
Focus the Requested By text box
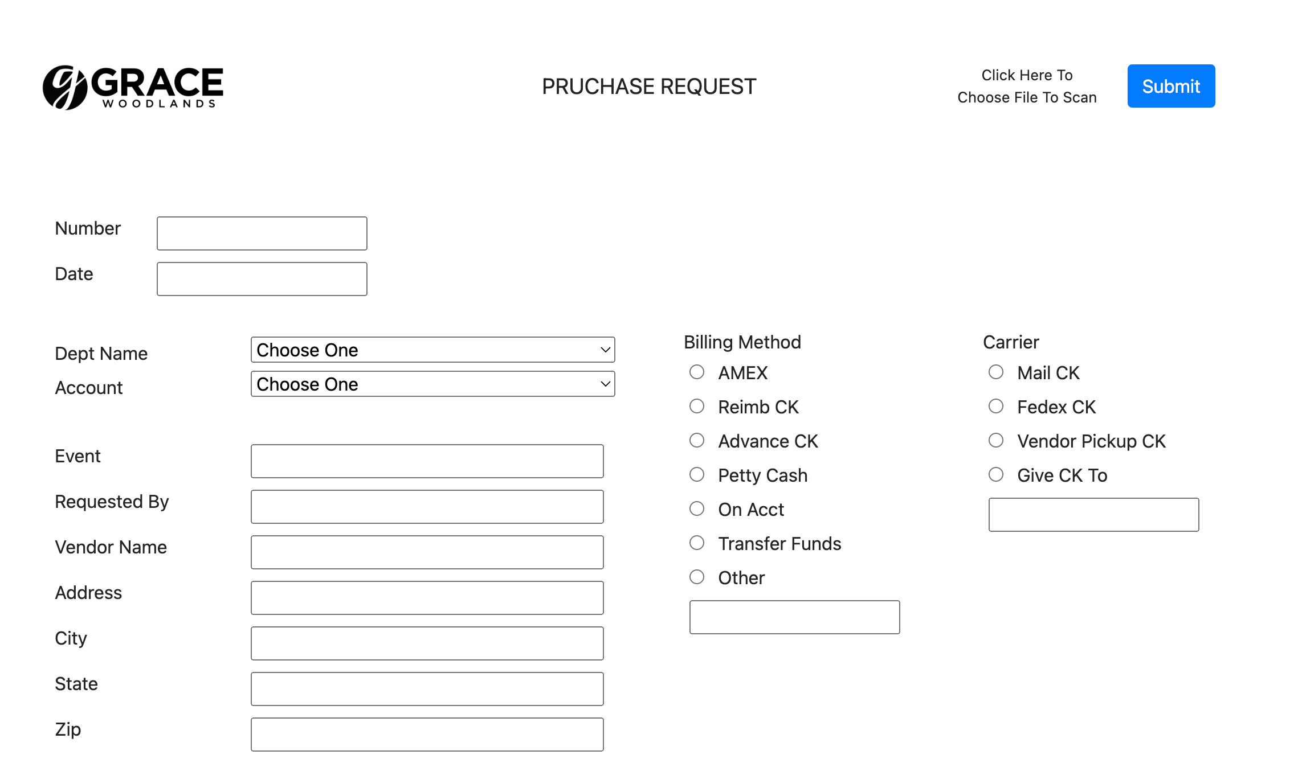click(427, 507)
